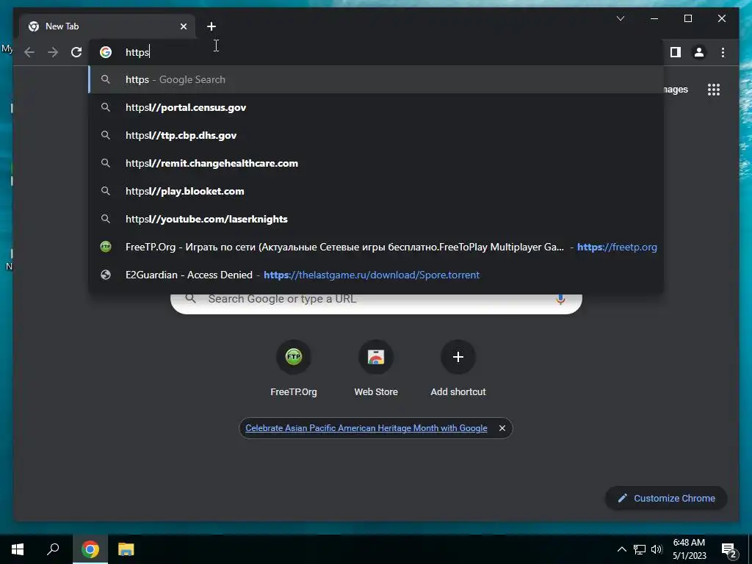Expand the tab search chevron
The image size is (752, 564).
coord(620,18)
